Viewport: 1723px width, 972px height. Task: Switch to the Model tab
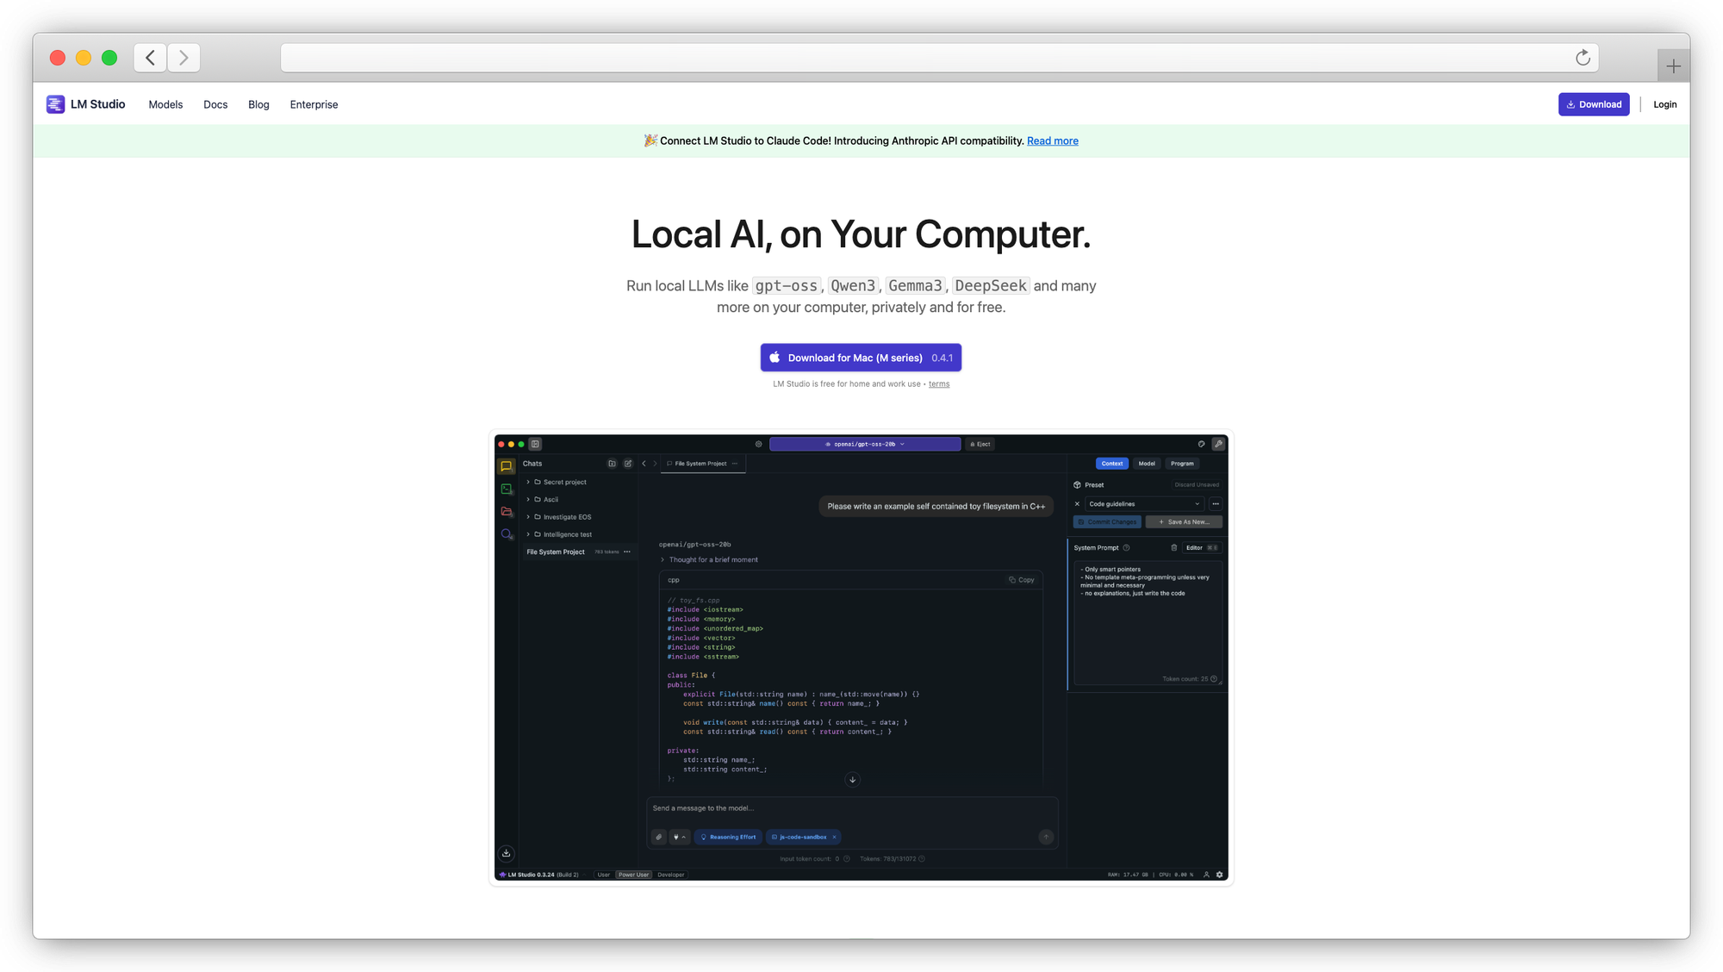1147,464
